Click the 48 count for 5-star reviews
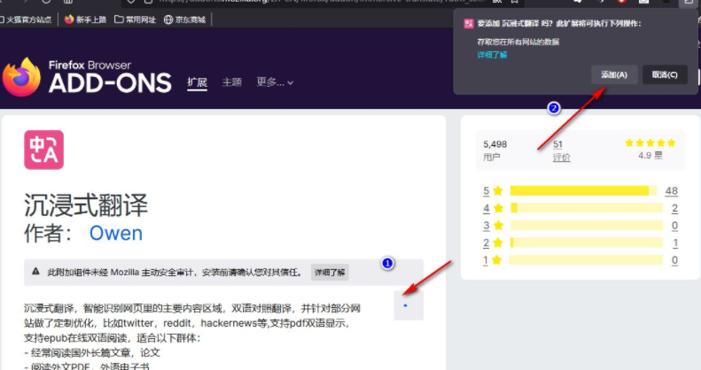701x370 pixels. click(x=671, y=191)
